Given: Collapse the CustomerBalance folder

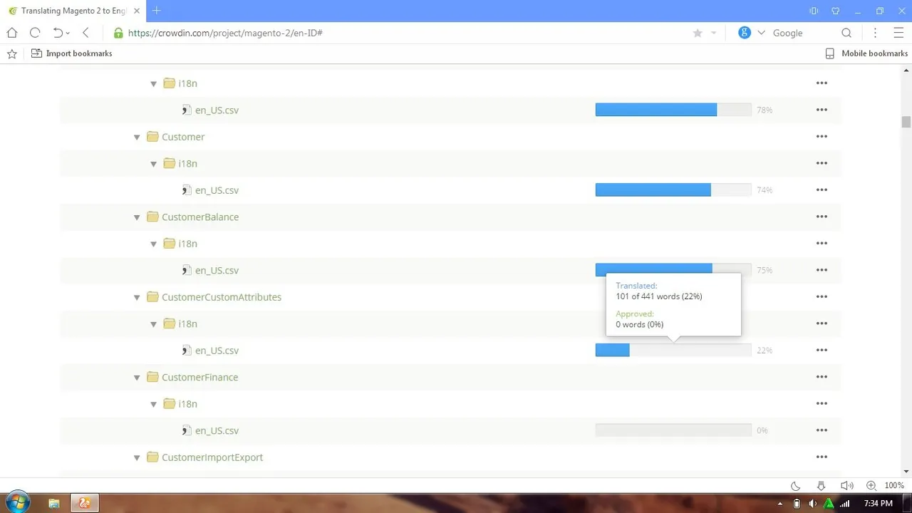Looking at the screenshot, I should coord(137,217).
